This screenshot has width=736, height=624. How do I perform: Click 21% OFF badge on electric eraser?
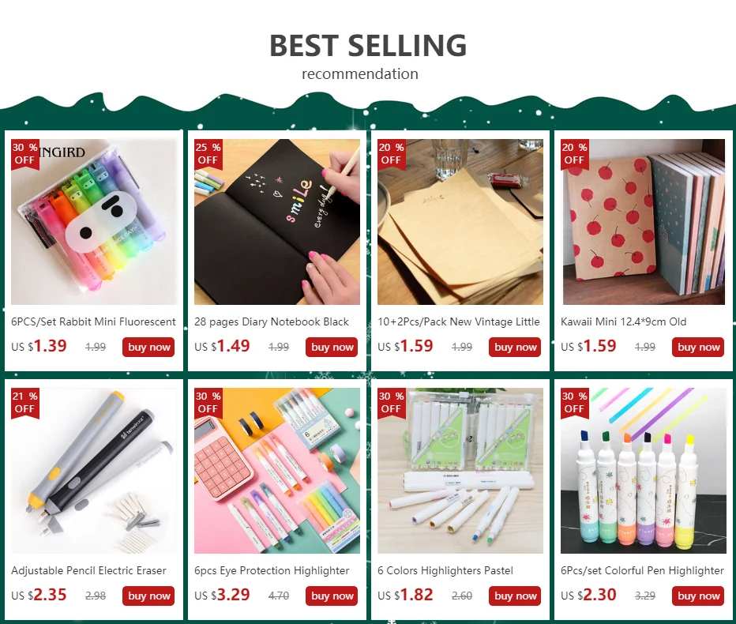point(25,403)
